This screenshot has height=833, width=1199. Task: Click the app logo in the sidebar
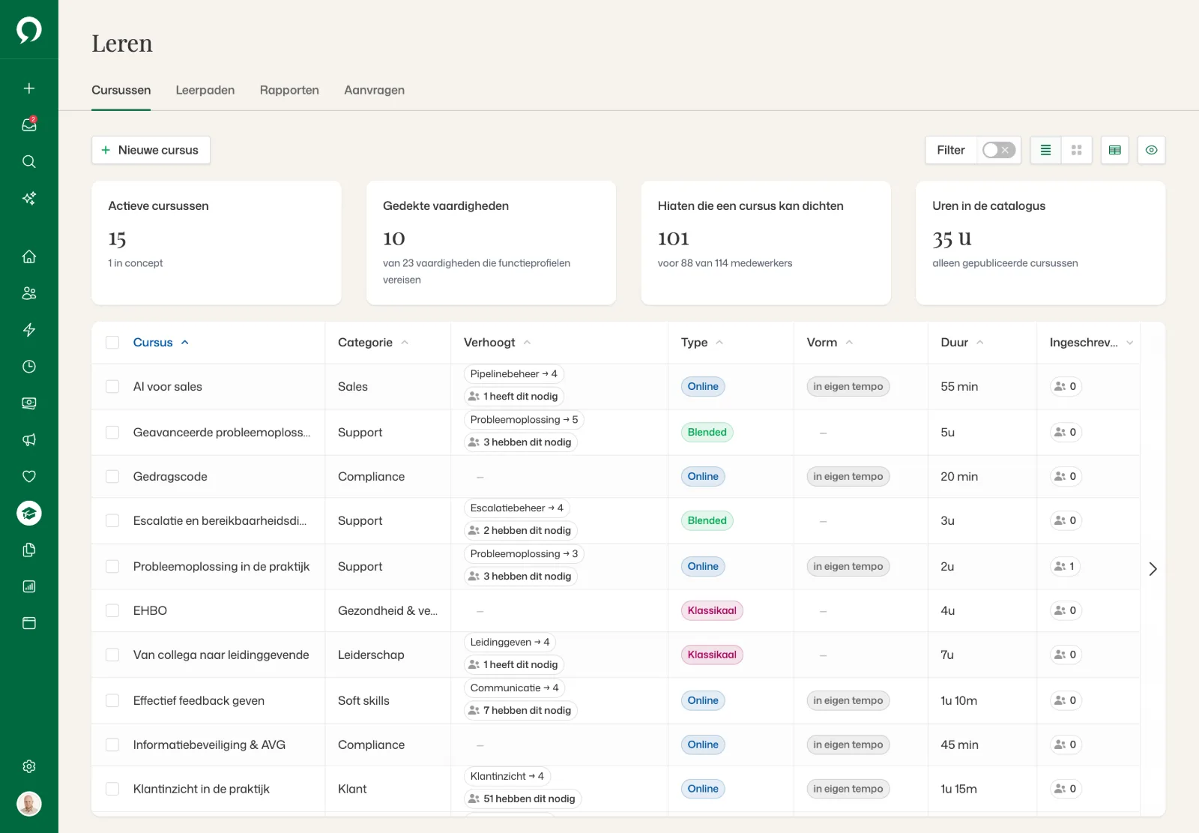pyautogui.click(x=29, y=30)
